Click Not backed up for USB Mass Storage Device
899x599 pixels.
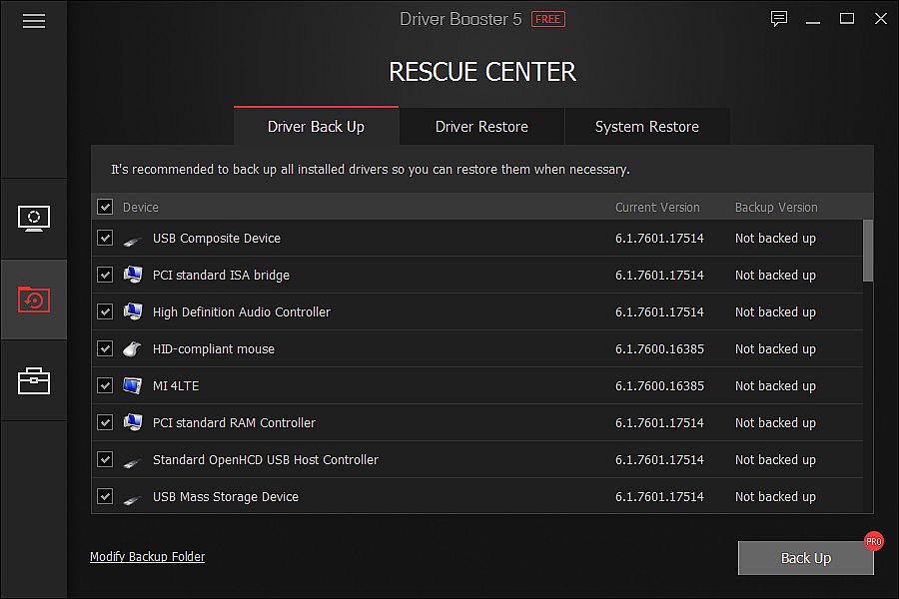775,497
